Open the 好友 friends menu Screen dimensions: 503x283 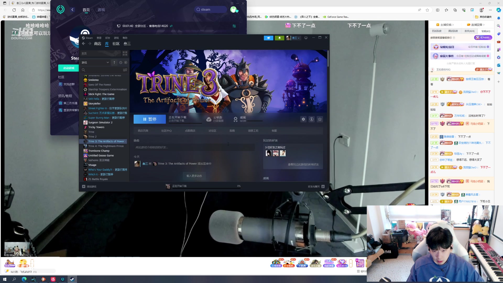pos(107,38)
